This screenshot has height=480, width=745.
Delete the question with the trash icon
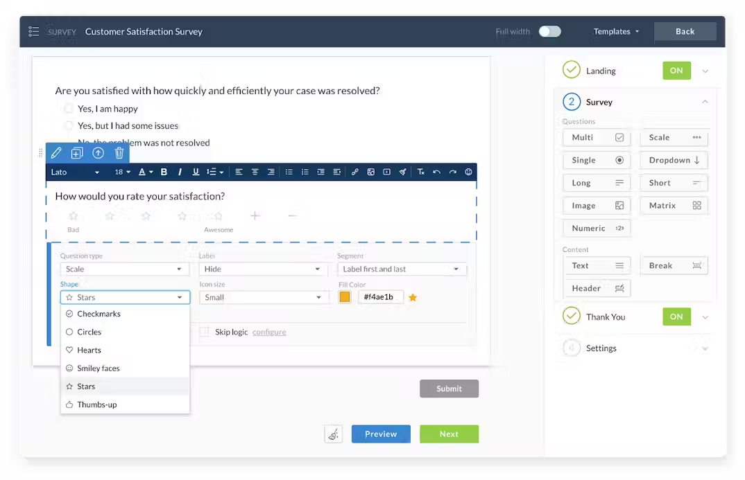tap(119, 153)
